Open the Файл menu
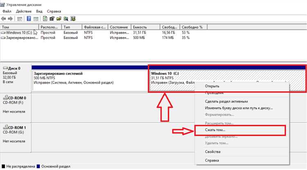The width and height of the screenshot is (307, 170). [x=7, y=11]
